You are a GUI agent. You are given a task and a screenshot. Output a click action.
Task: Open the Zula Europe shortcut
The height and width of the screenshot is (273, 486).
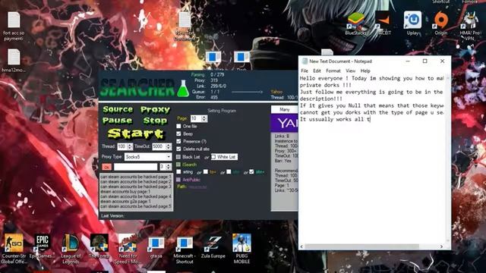pyautogui.click(x=213, y=246)
